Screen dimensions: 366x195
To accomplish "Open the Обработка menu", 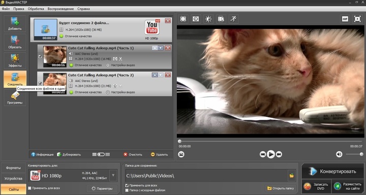I will (36, 9).
